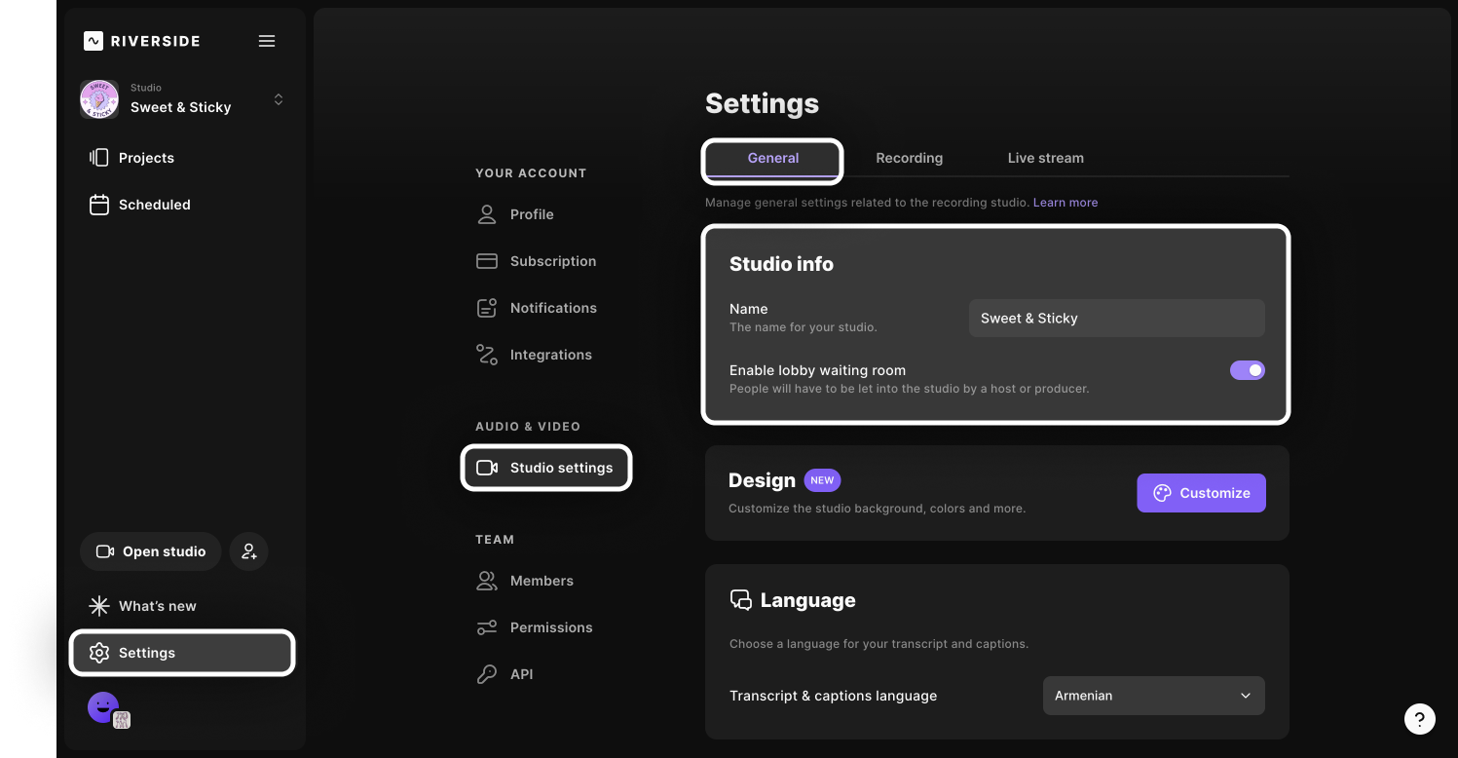Screen dimensions: 1458x758
Task: Open What's new updates
Action: [157, 606]
